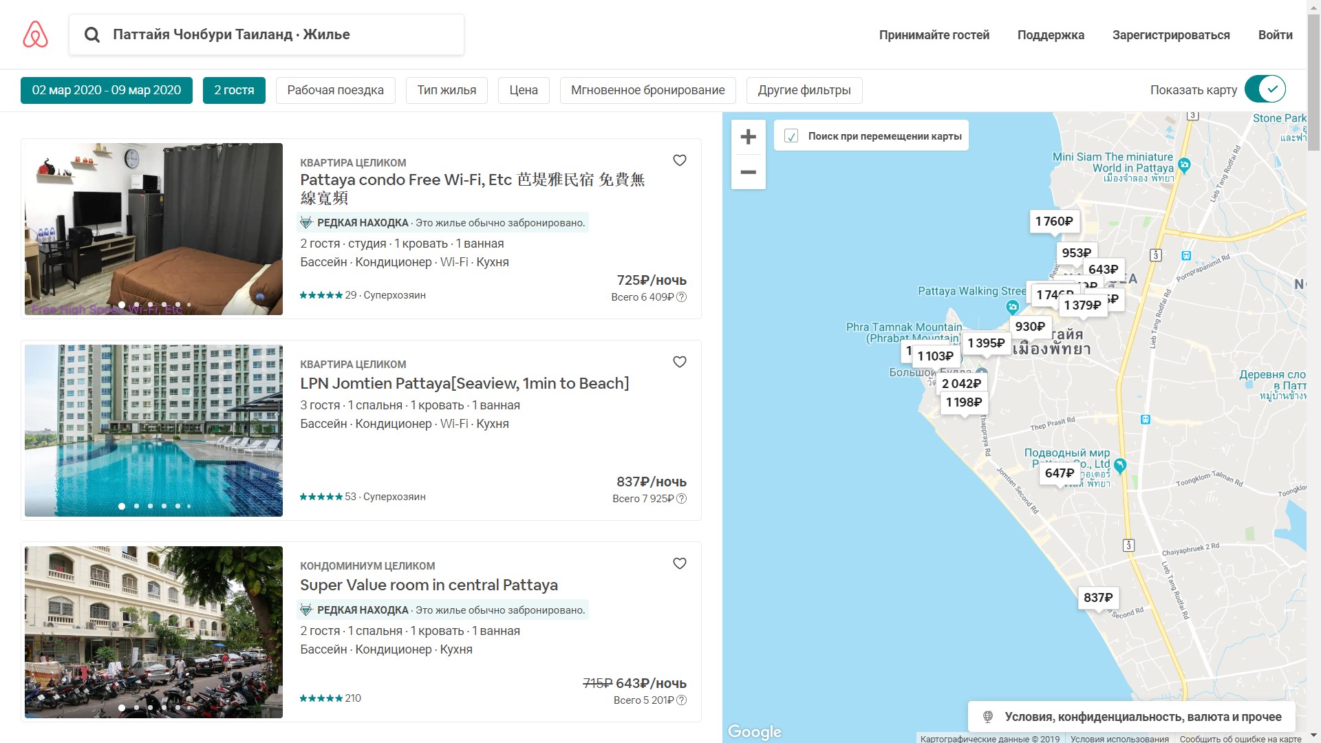The width and height of the screenshot is (1321, 743).
Task: Click Underwater World map pin icon
Action: pos(1120,466)
